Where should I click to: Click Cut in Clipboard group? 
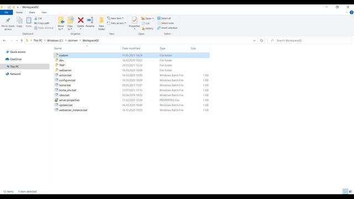click(38, 18)
